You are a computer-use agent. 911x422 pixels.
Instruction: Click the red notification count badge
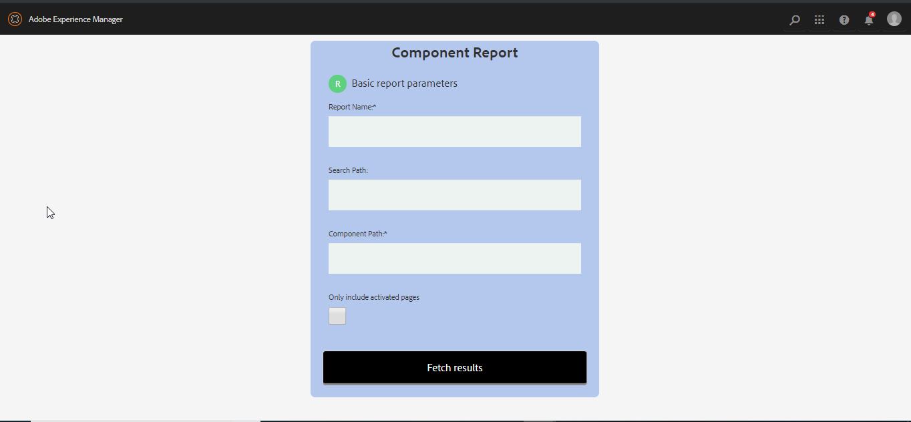[x=873, y=13]
